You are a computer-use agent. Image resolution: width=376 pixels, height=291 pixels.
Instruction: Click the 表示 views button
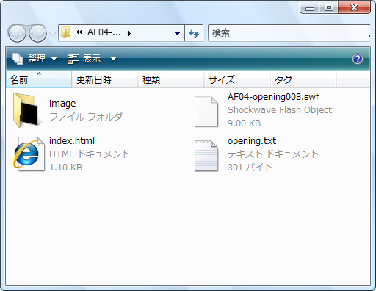coord(84,59)
